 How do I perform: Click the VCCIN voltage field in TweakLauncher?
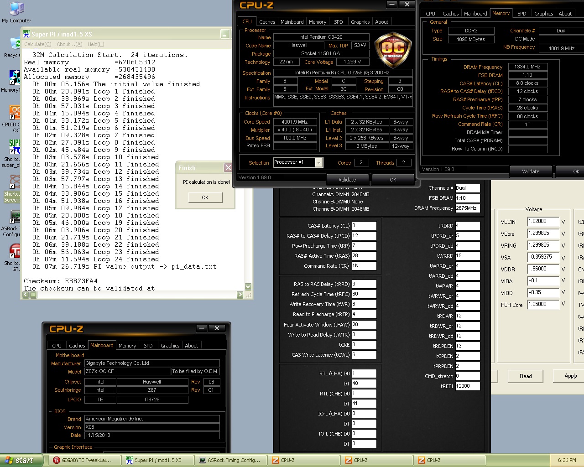tap(543, 222)
